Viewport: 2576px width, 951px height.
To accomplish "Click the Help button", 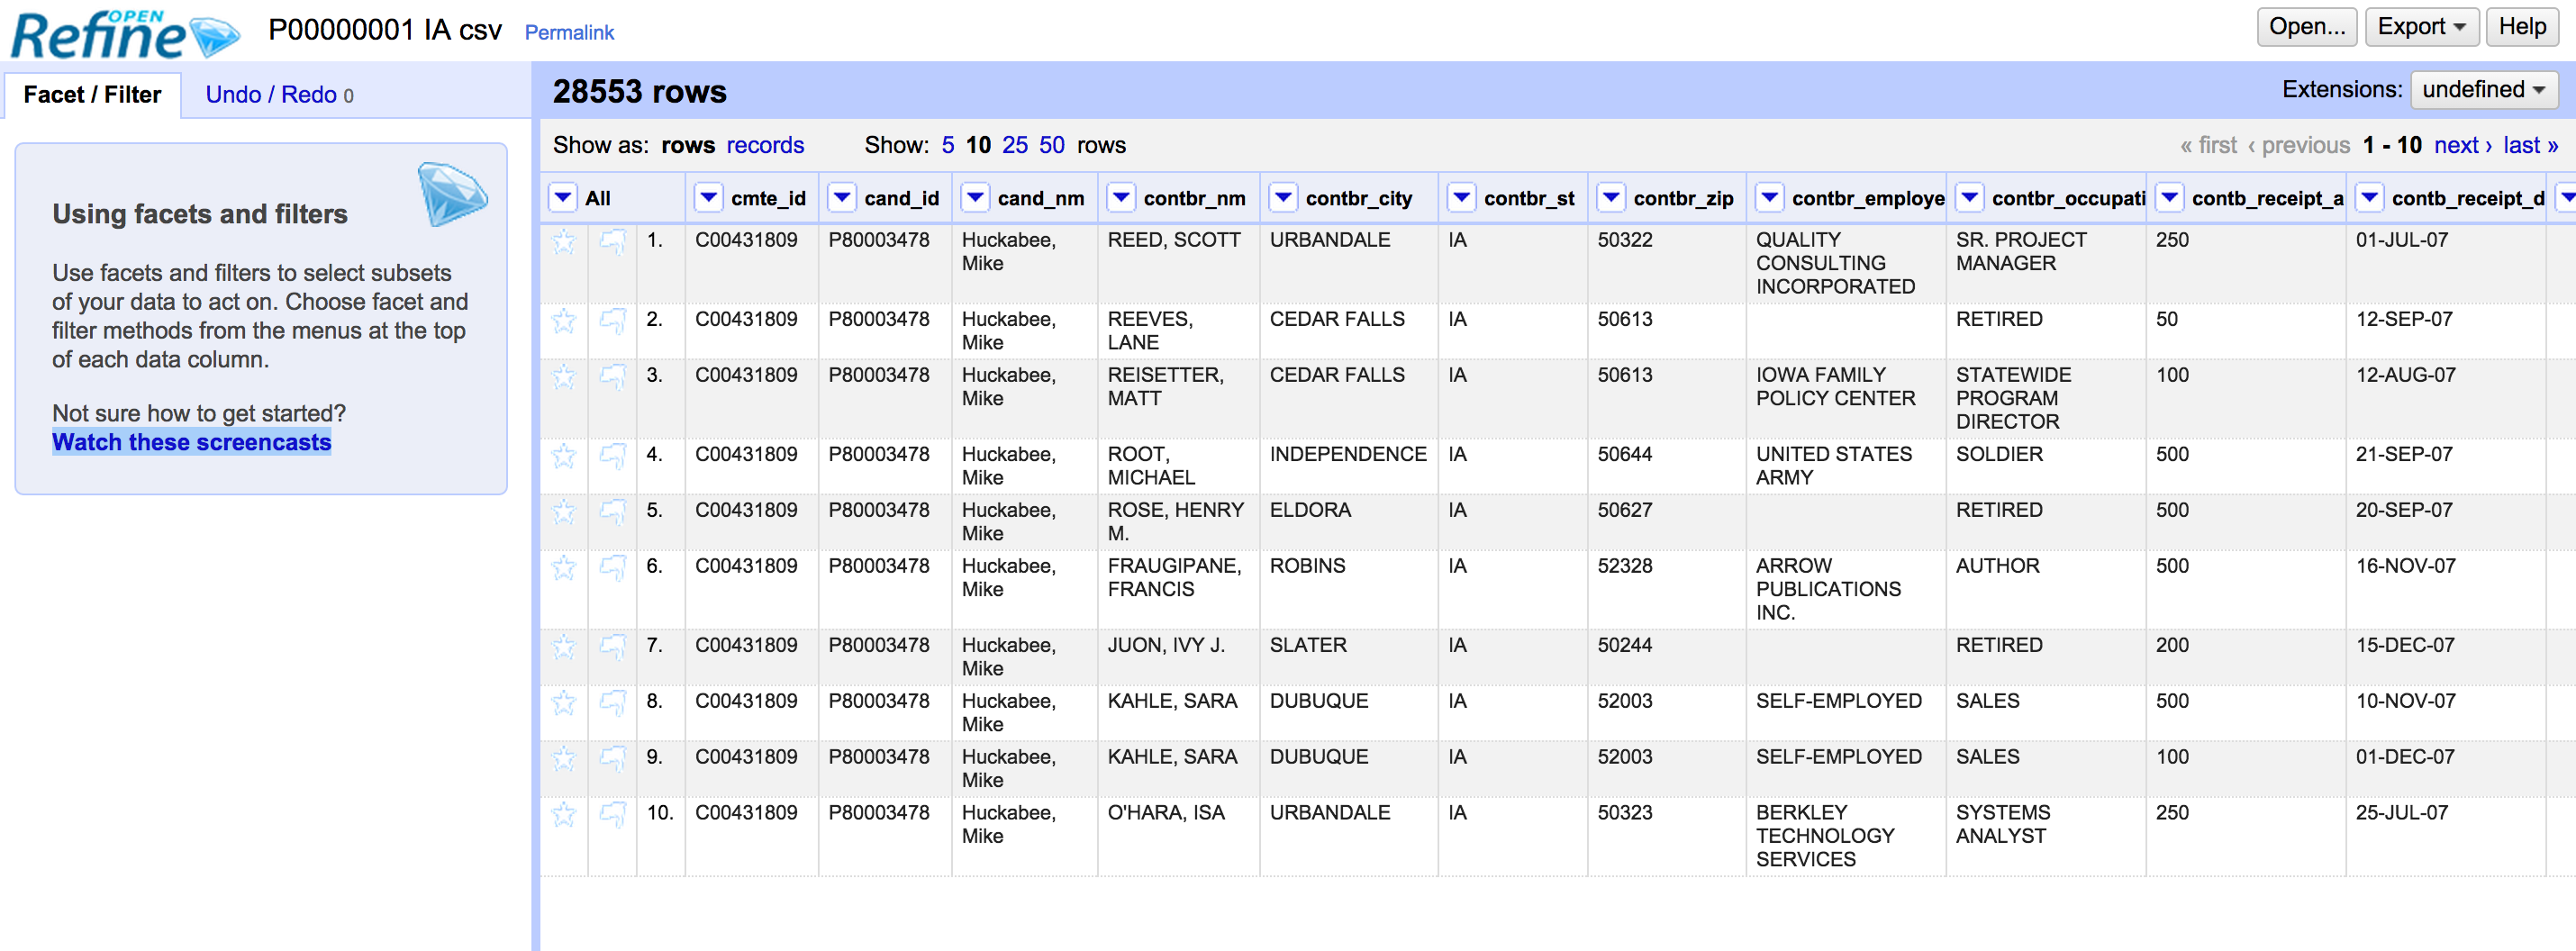I will tap(2522, 27).
